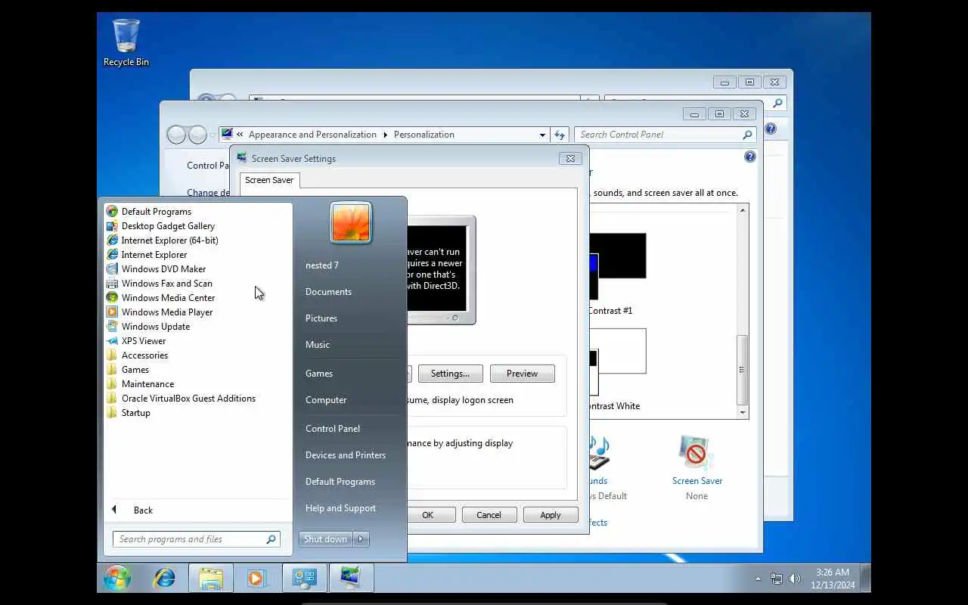Open Internet Explorer from the taskbar
This screenshot has width=968, height=605.
coord(164,579)
